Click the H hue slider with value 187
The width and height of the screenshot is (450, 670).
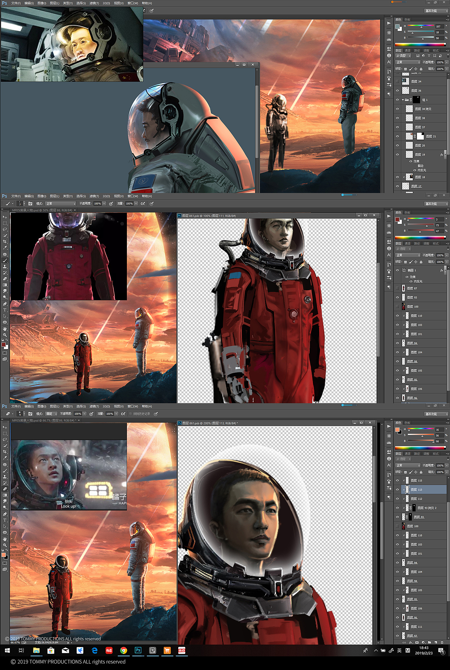(421, 26)
